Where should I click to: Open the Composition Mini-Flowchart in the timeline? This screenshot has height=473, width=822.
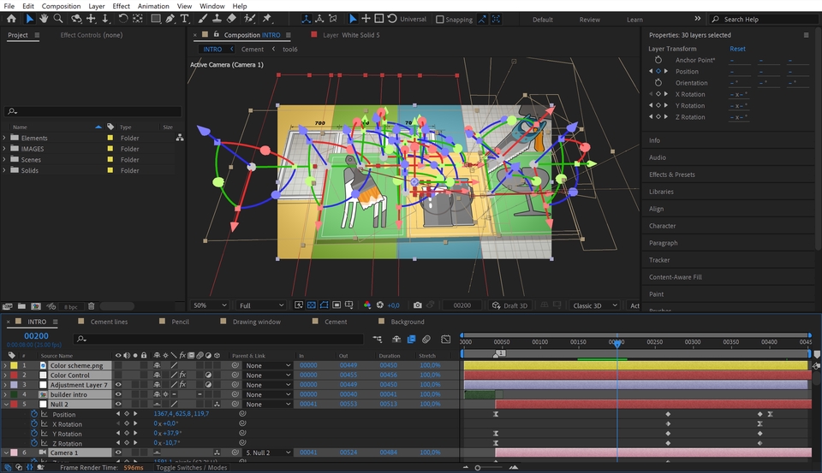pos(378,339)
